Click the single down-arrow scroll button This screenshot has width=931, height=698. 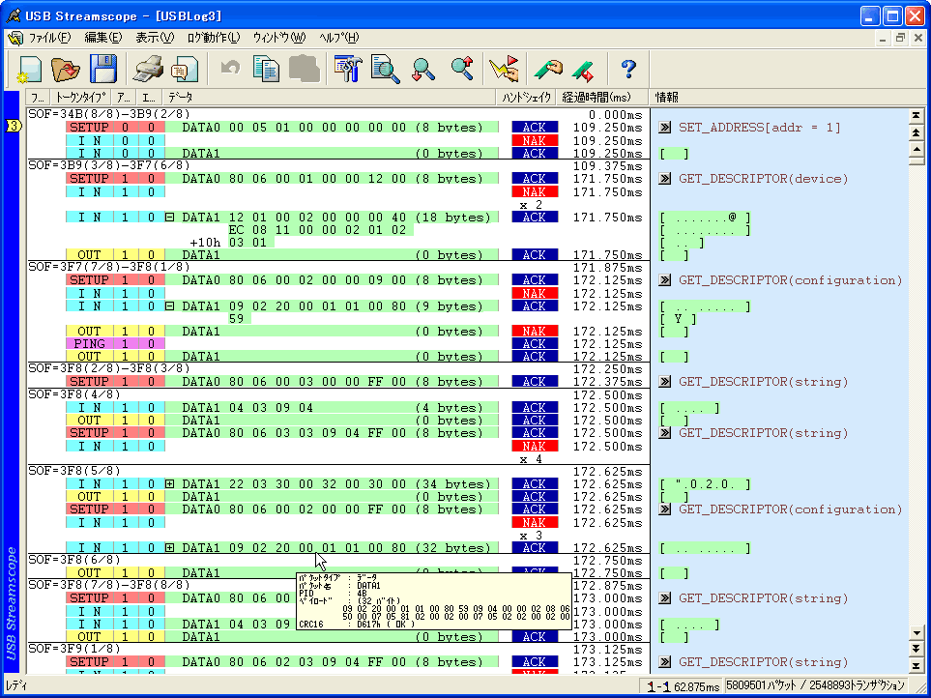pyautogui.click(x=916, y=632)
